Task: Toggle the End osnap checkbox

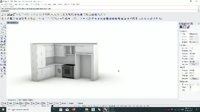Action: pyautogui.click(x=2, y=103)
